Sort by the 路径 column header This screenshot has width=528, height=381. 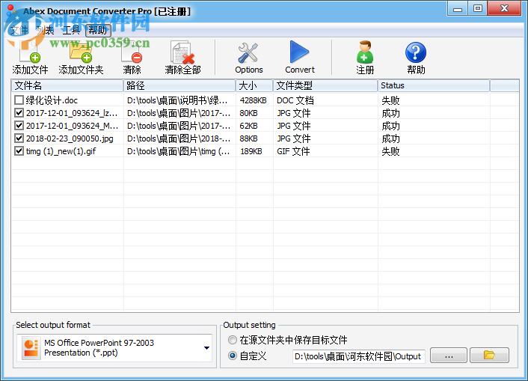click(x=179, y=85)
